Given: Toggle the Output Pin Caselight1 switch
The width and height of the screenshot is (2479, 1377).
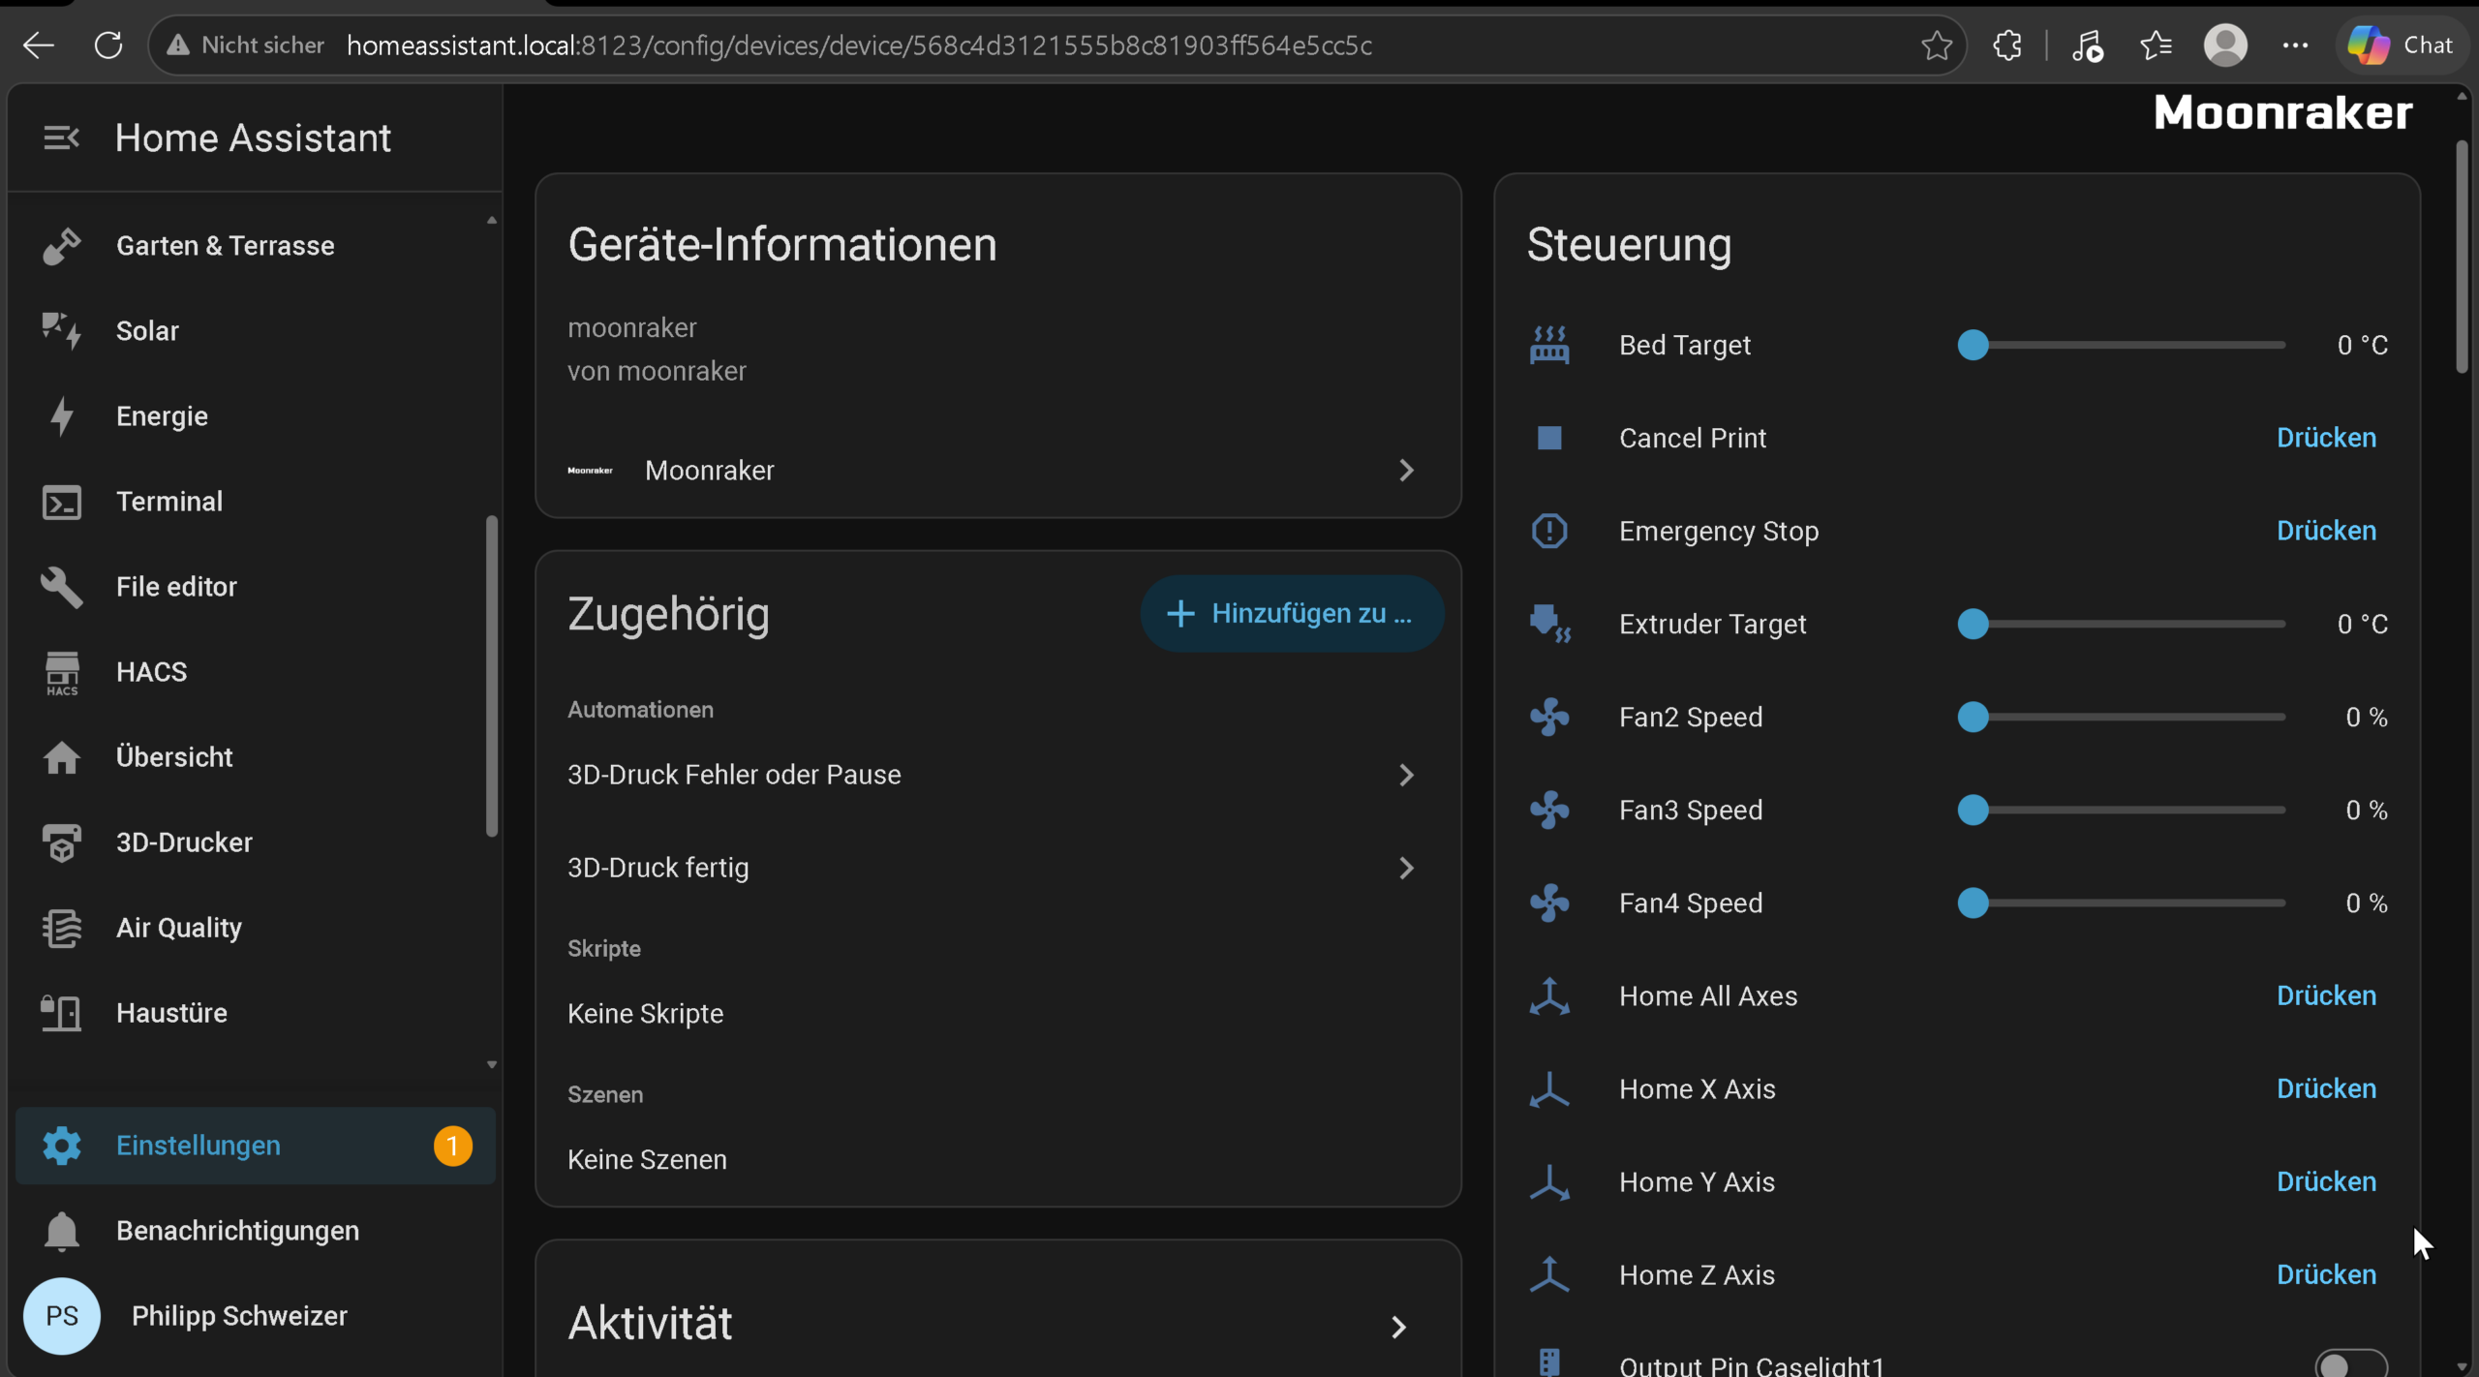Looking at the screenshot, I should (x=2351, y=1363).
